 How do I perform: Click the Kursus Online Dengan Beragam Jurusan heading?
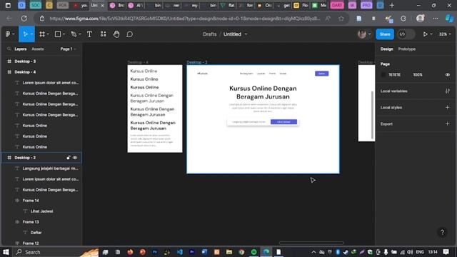(263, 92)
